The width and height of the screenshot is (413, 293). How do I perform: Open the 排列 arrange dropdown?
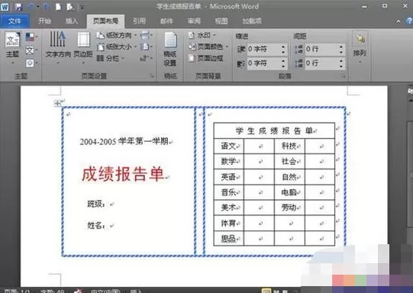pyautogui.click(x=360, y=48)
